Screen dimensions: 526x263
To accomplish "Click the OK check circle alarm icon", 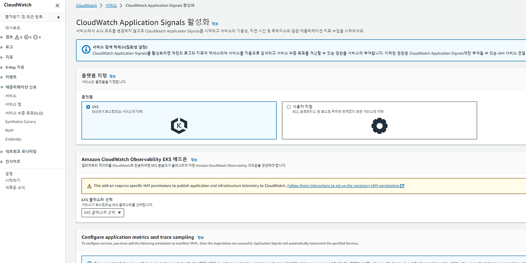I will (26, 37).
